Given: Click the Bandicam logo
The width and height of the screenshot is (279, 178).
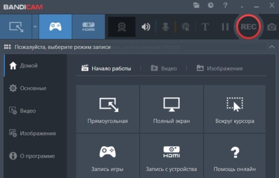Looking at the screenshot, I should [x=23, y=7].
